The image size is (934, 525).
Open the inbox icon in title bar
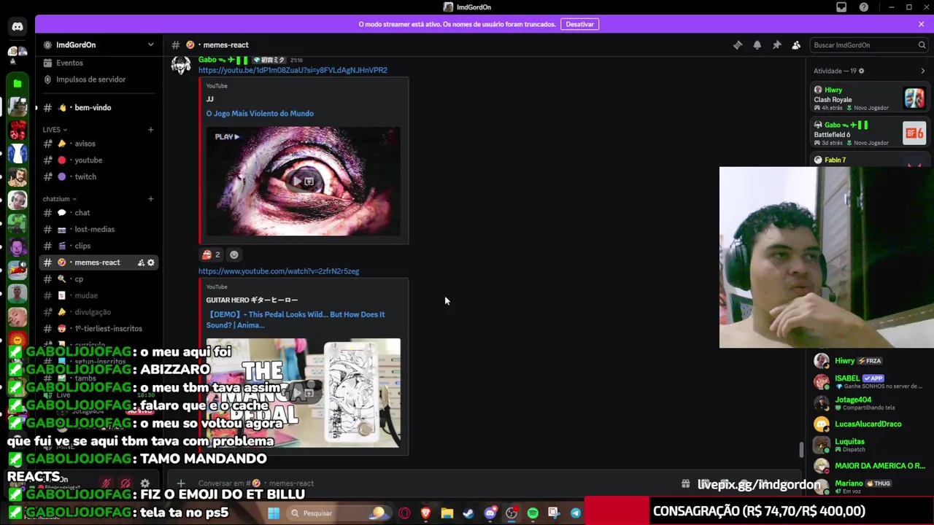[841, 7]
